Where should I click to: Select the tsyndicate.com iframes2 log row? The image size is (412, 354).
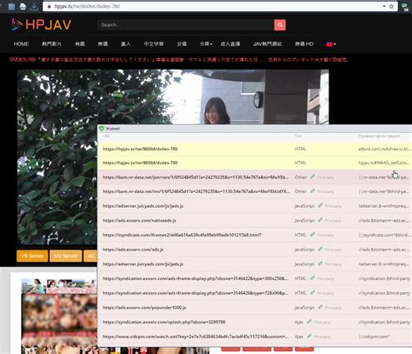(255, 235)
